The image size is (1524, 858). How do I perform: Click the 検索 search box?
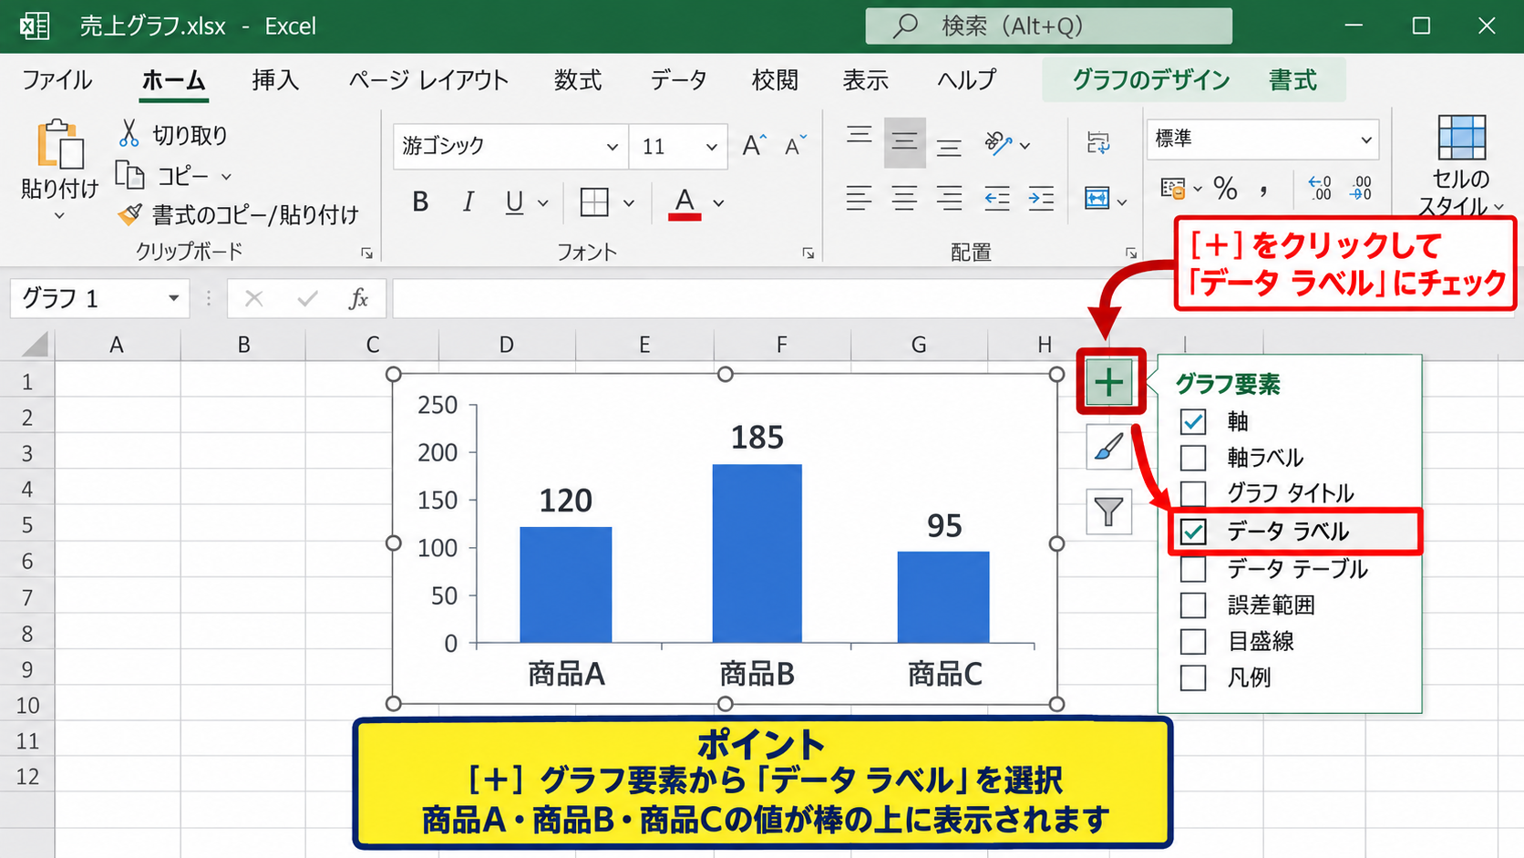(1048, 26)
